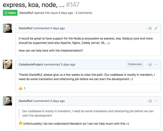
Task: Toggle thumbs up reaction with count 1
Action: (22, 88)
